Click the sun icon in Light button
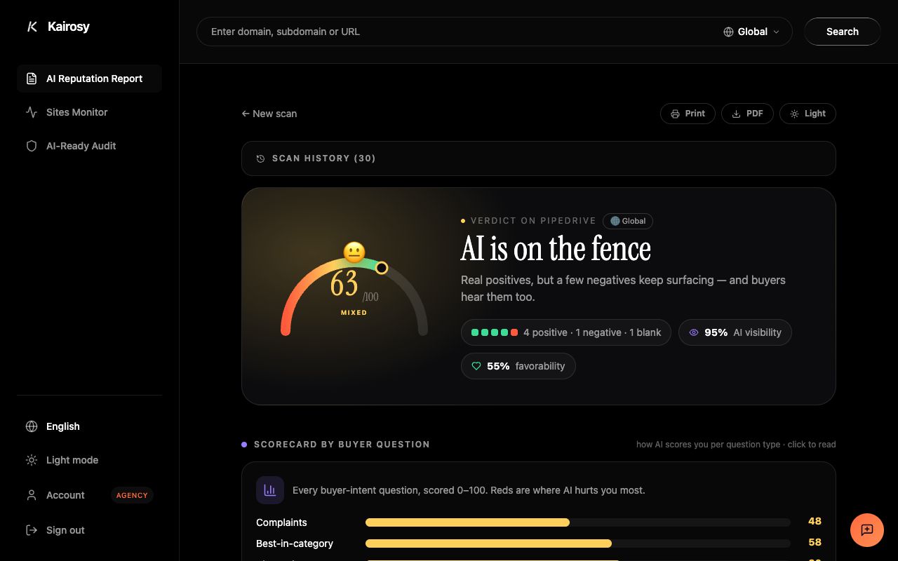898x561 pixels. tap(794, 114)
